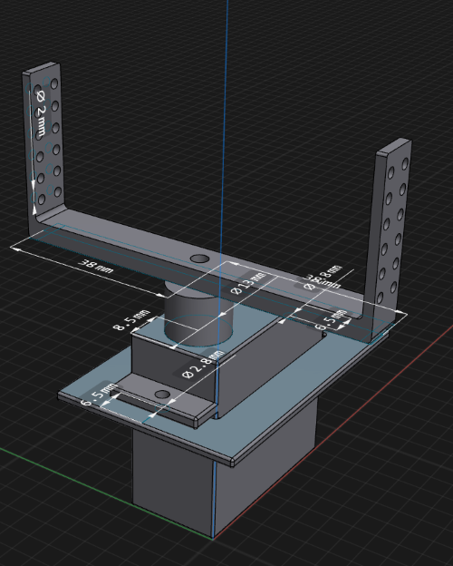Pick the green axis line on the grid
Screen dimensions: 453x566
click(104, 493)
